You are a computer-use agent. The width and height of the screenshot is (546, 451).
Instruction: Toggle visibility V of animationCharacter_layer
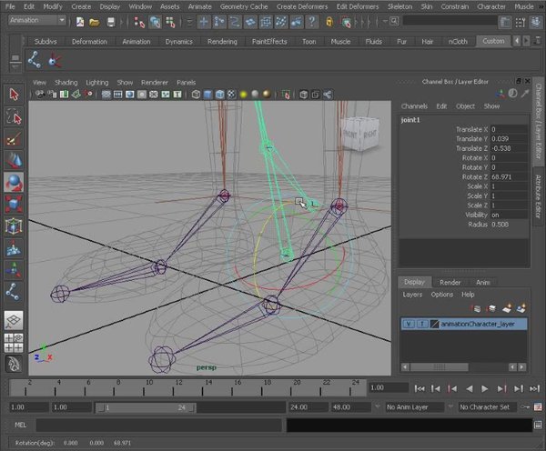click(408, 324)
